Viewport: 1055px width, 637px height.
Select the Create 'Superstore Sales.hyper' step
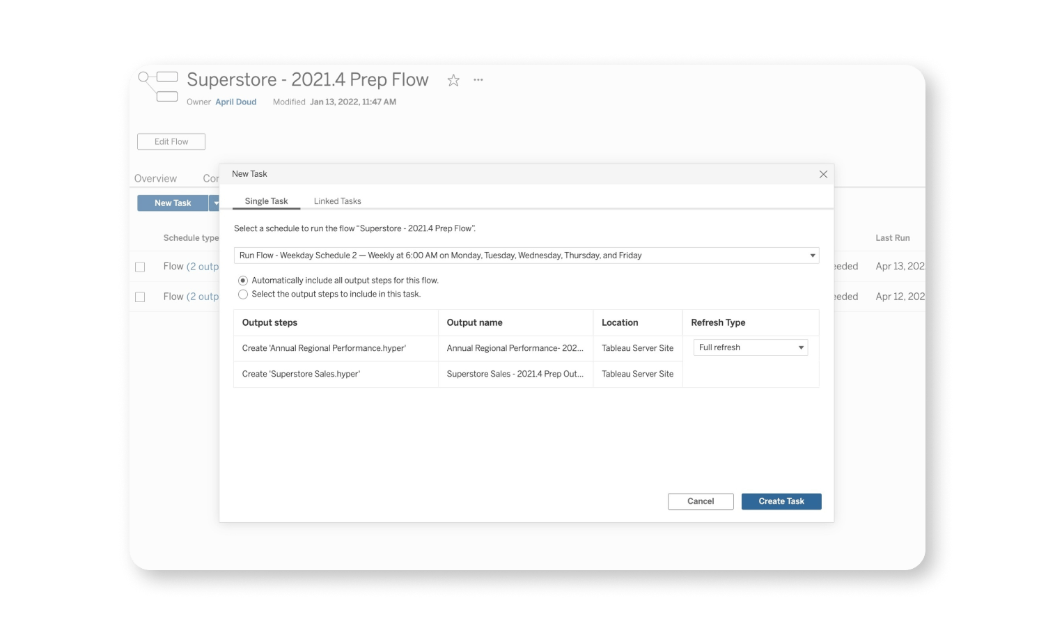[x=301, y=374]
